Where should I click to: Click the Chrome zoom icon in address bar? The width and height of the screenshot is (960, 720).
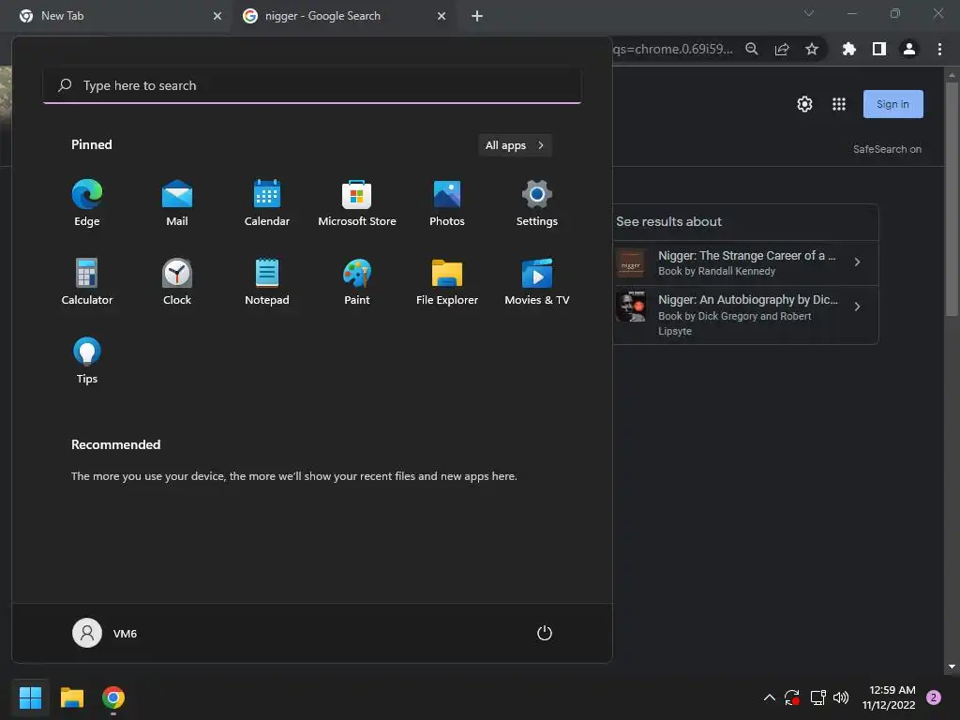coord(752,49)
